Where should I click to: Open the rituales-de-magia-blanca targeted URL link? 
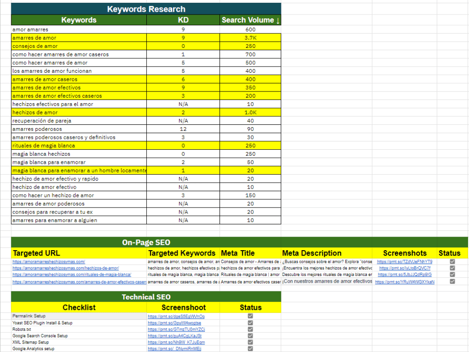tap(71, 275)
